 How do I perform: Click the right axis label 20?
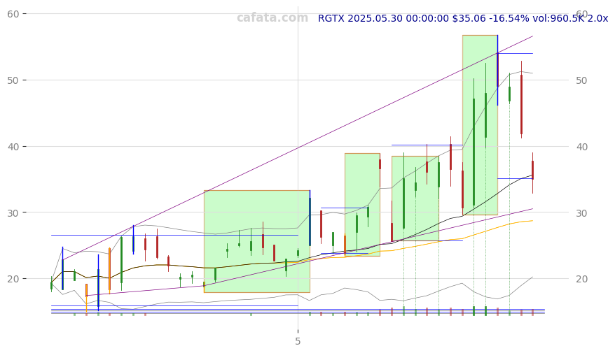[581, 279]
